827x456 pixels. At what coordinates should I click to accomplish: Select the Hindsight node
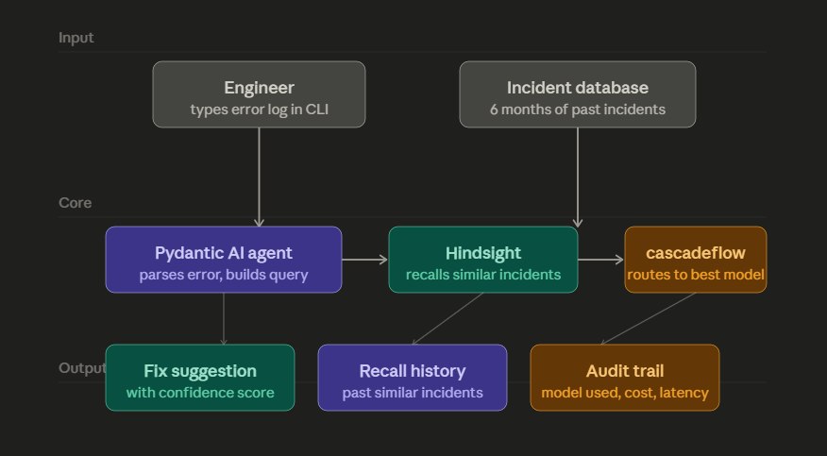click(x=483, y=260)
